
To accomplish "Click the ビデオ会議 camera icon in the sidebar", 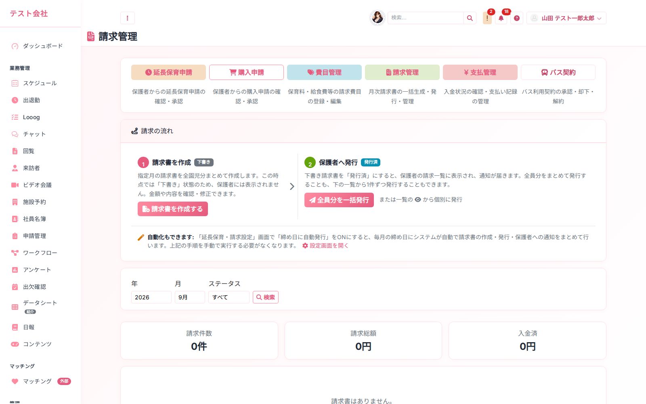I will pyautogui.click(x=15, y=185).
